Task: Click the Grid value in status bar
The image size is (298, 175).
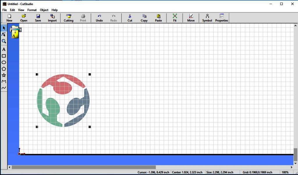Action: tap(257, 172)
